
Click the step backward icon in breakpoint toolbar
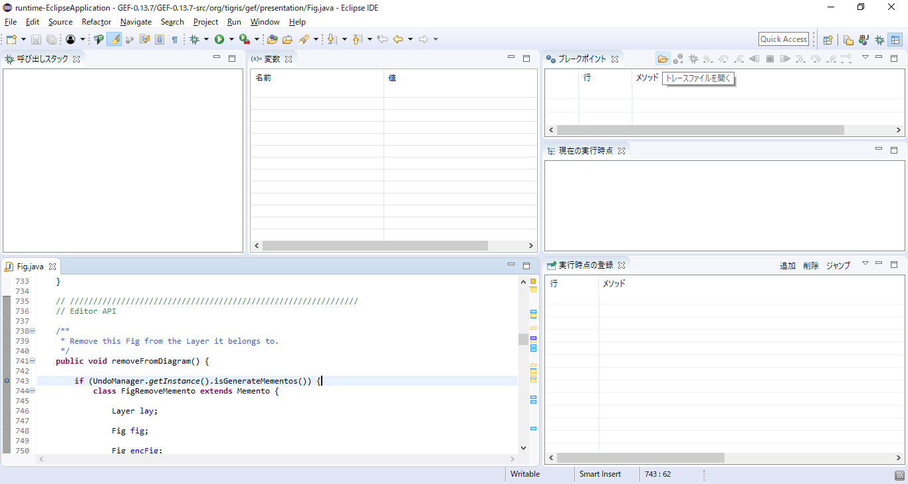click(x=754, y=59)
